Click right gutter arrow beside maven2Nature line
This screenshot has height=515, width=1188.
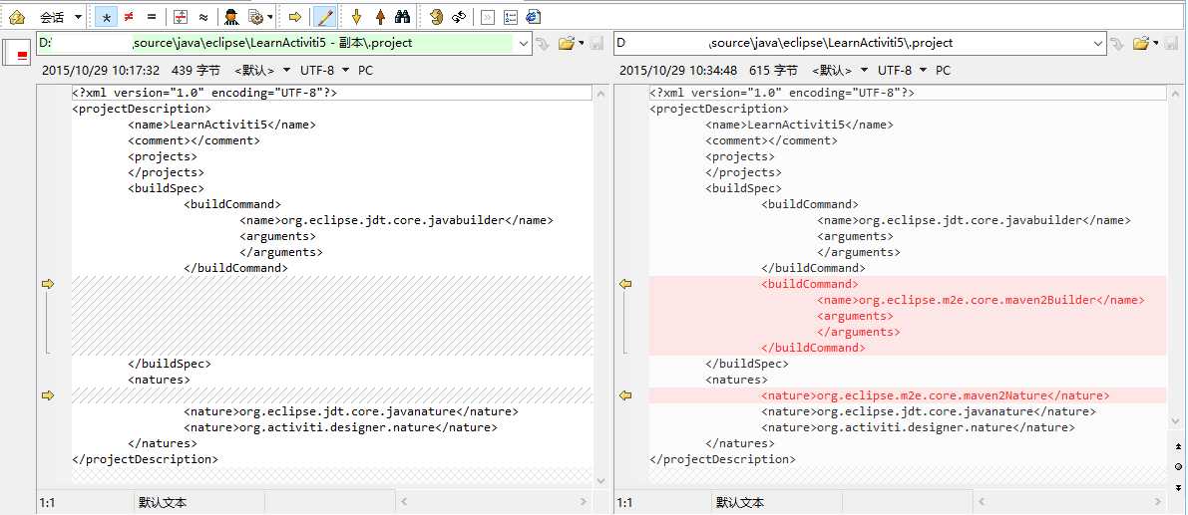[625, 394]
